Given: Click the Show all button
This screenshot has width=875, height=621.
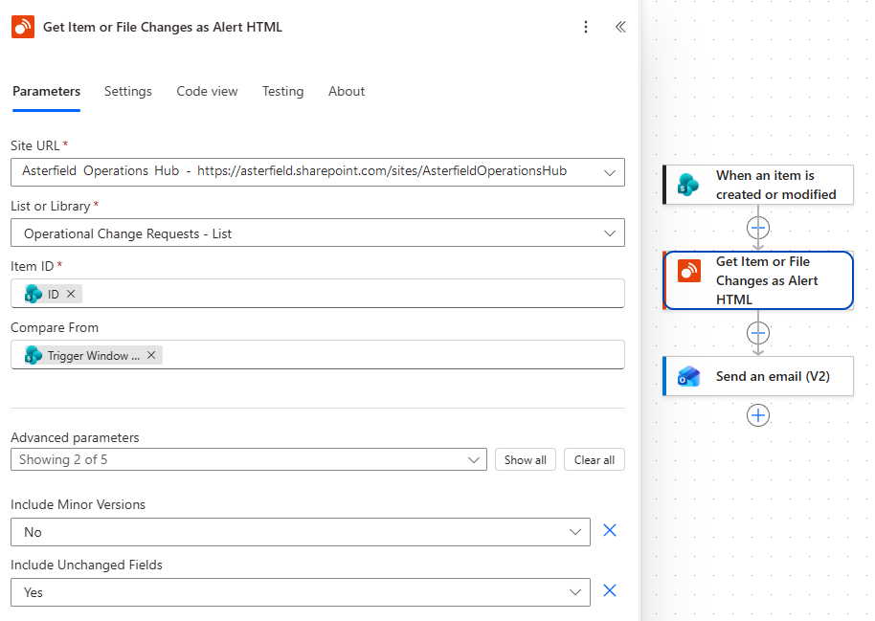Looking at the screenshot, I should tap(526, 459).
